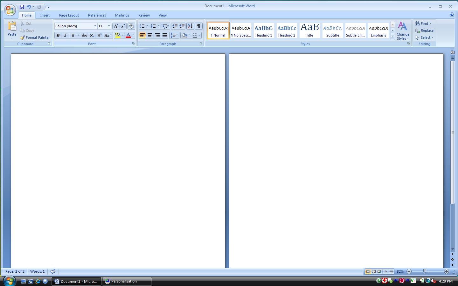
Task: Open the Change Styles menu
Action: tap(403, 31)
